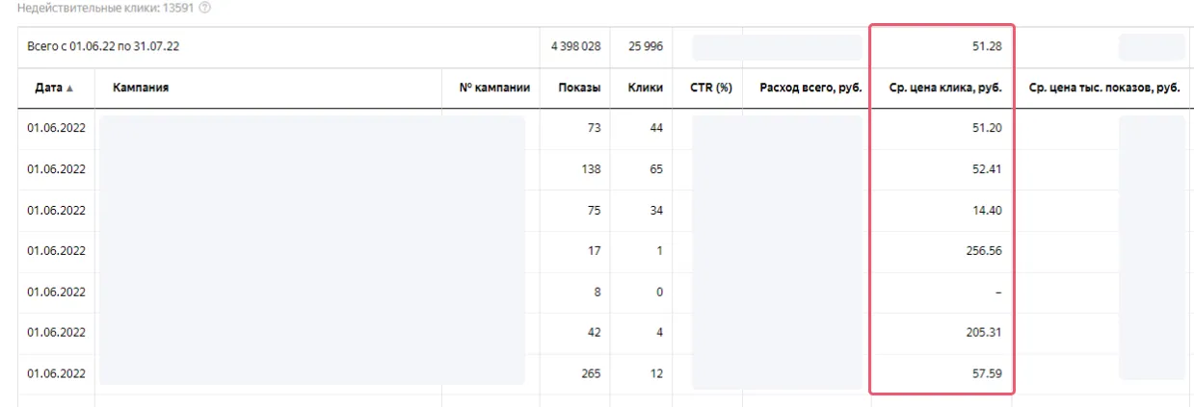Sort table by Клики column header
Image resolution: width=1194 pixels, height=407 pixels.
pos(645,88)
